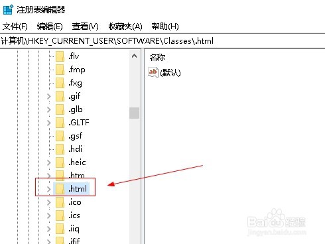
Task: Select the .hdi folder icon
Action: [x=60, y=149]
